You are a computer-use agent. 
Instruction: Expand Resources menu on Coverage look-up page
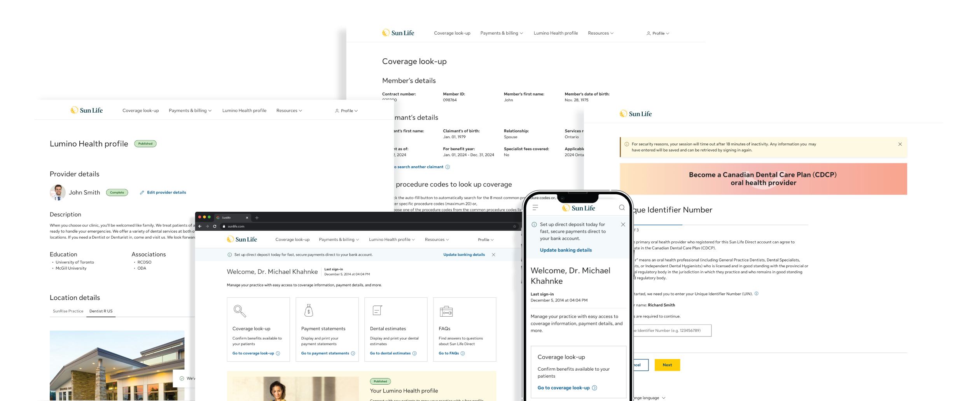pyautogui.click(x=601, y=33)
